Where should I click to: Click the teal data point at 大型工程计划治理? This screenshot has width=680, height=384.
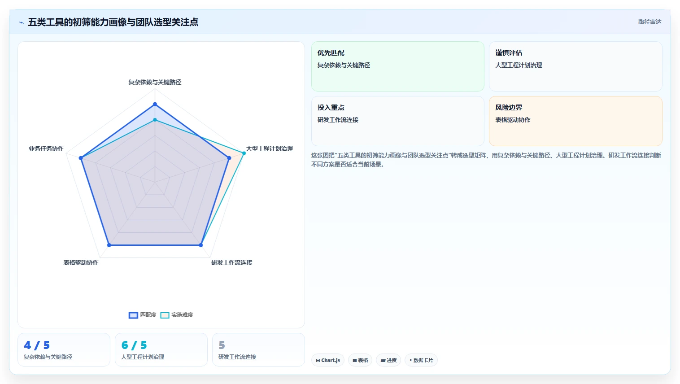[244, 153]
